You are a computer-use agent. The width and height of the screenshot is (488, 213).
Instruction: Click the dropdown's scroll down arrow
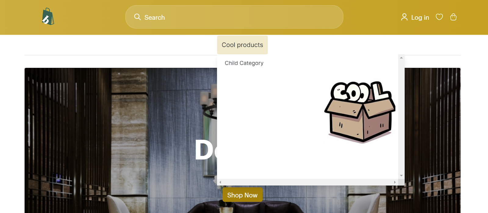(401, 176)
